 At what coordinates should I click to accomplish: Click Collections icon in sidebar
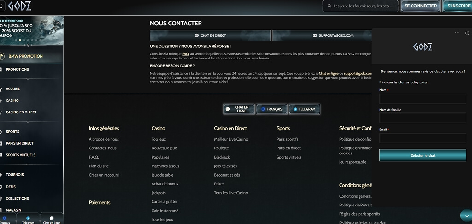click(1, 198)
